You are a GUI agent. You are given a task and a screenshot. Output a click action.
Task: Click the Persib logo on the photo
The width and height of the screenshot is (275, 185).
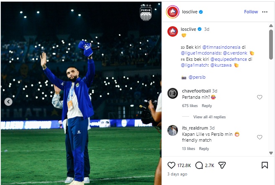click(x=146, y=12)
